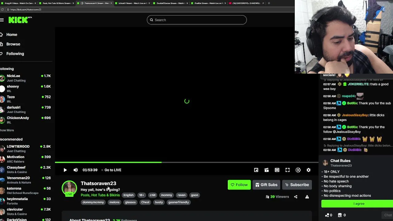This screenshot has width=393, height=221.
Task: Open LOWTIERGOD recommended channel
Action: coord(26,149)
